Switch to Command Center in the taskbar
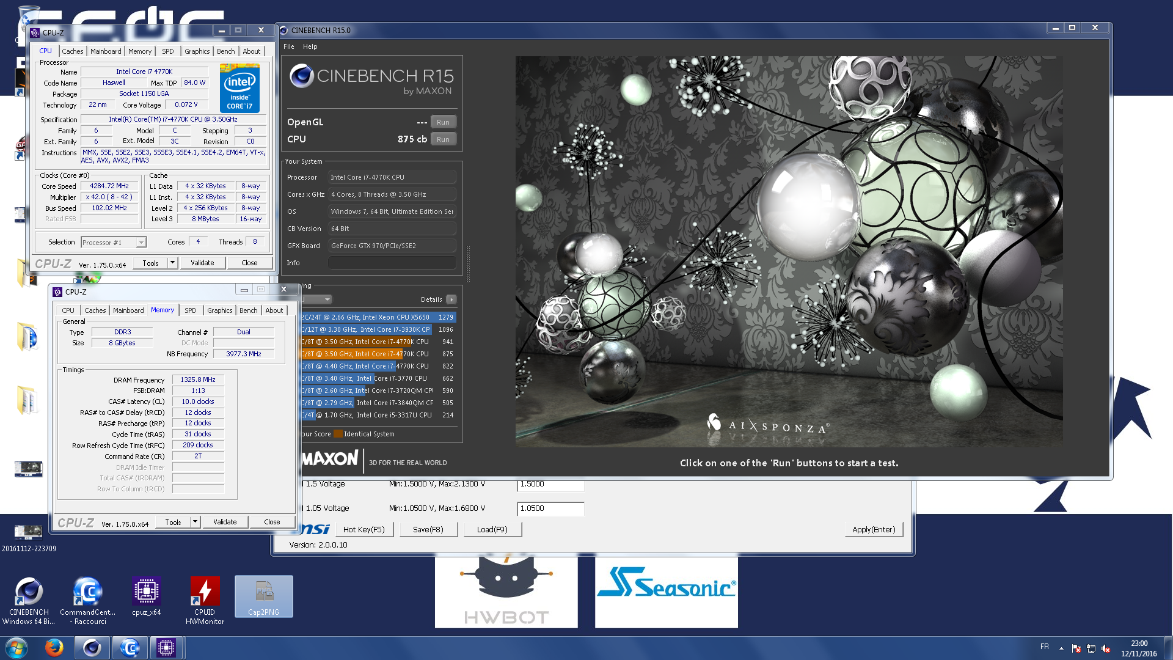Screen dimensions: 1173x660 (130, 648)
